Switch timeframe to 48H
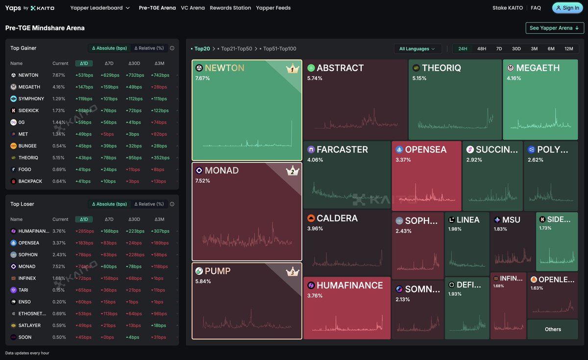 (x=482, y=49)
